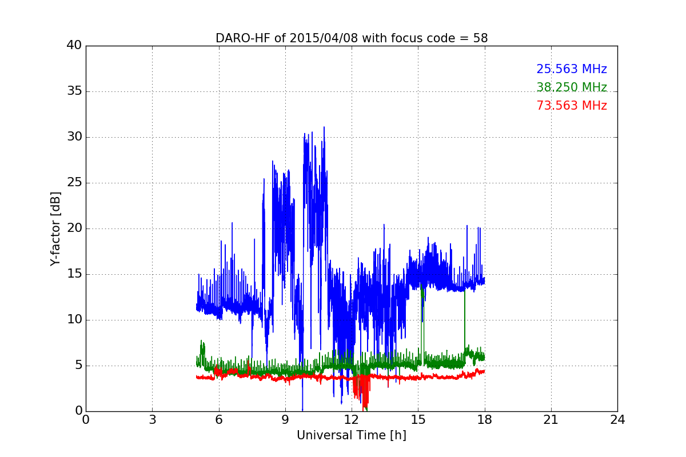Click the y-axis tick label 35
Screen dimensions: 686x457
[74, 91]
